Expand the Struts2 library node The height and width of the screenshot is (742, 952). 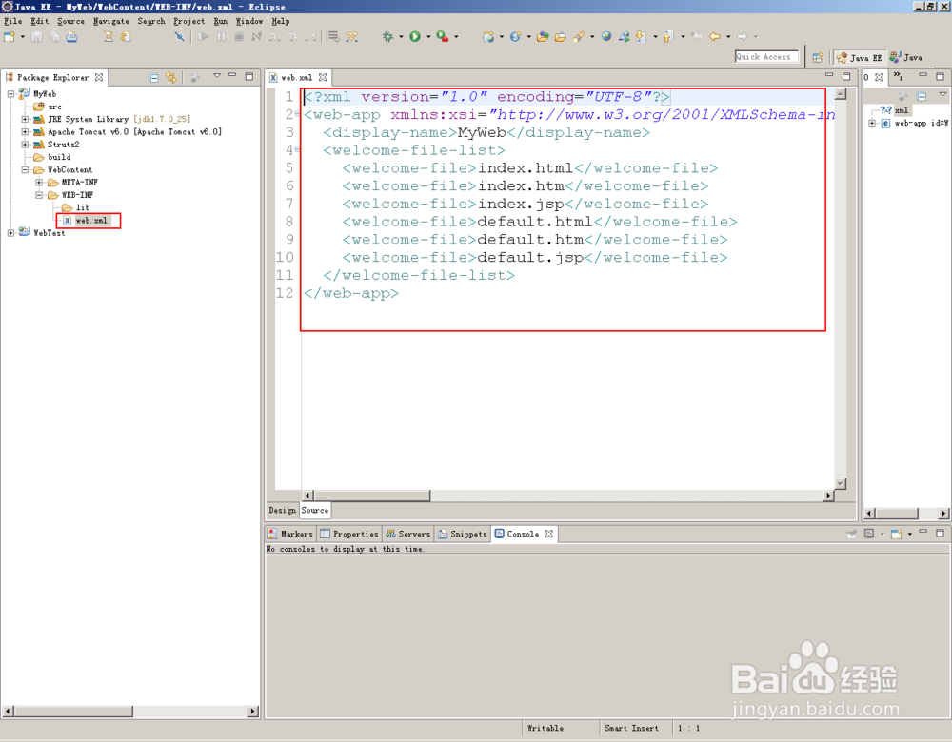[25, 145]
